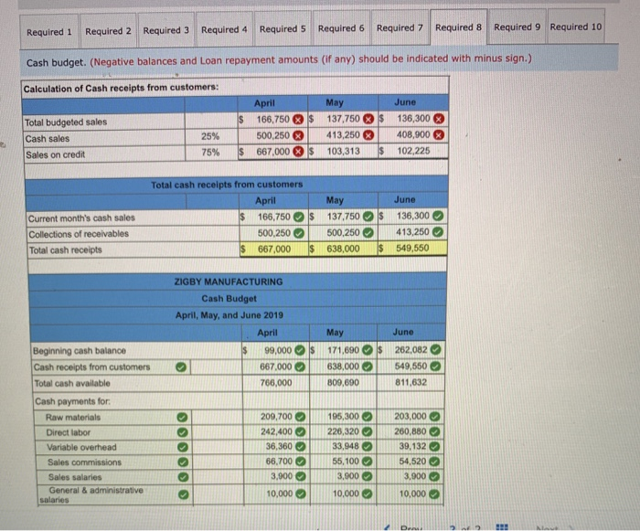Click April total cash receipts 667,000 cell

[x=274, y=249]
